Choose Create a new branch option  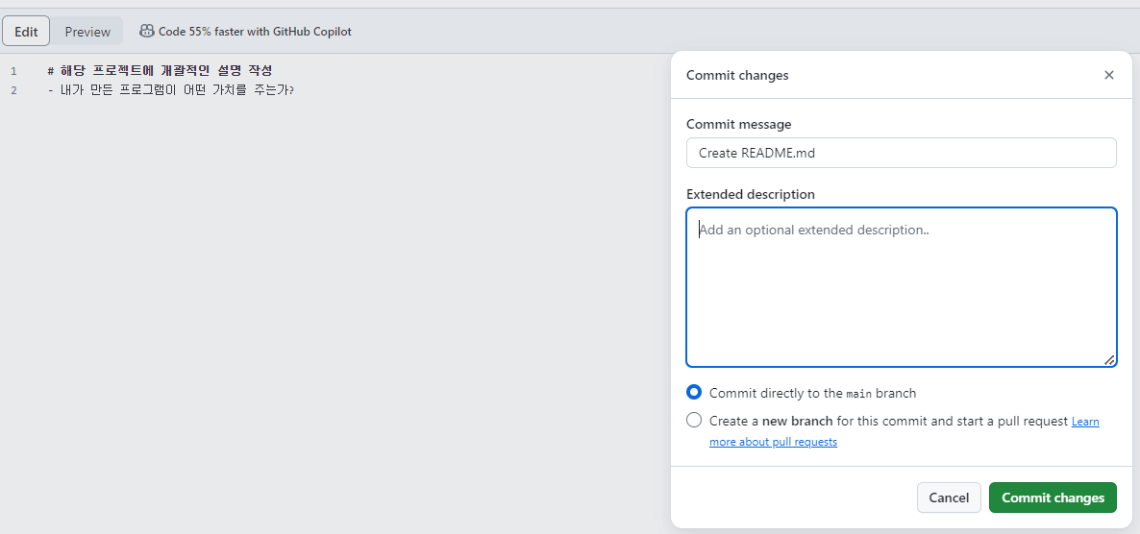tap(694, 421)
